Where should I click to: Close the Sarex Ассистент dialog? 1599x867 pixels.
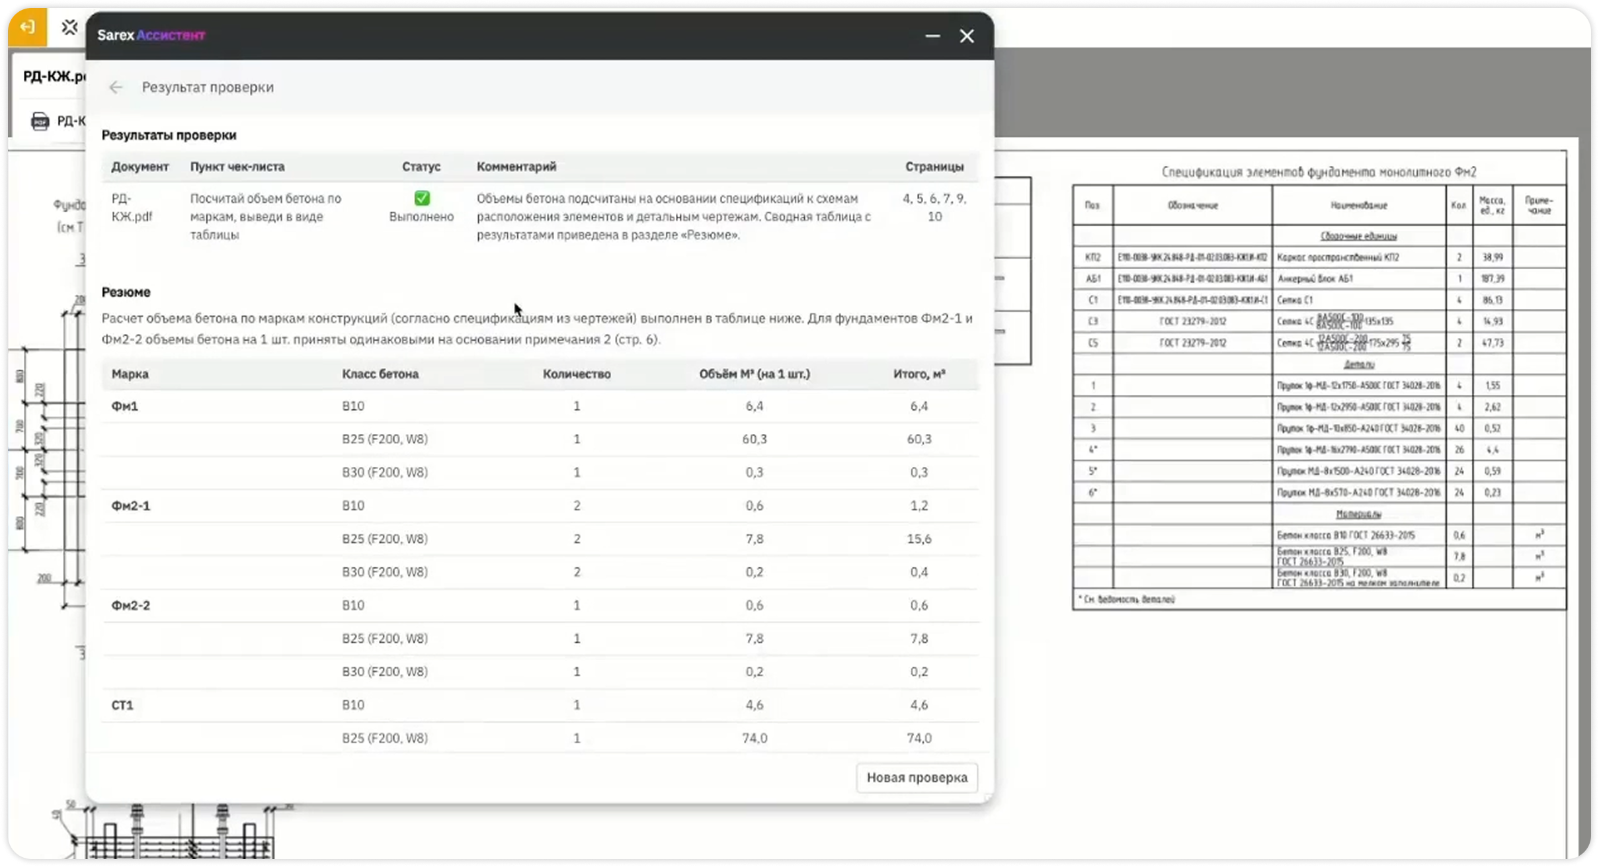click(x=967, y=36)
